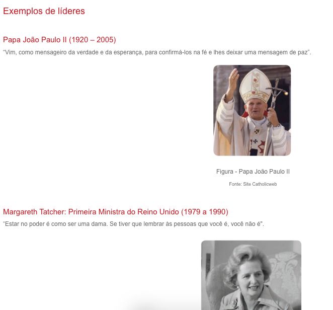Screen dimensions: 333x310
Task: Click the years '(1920 – 2005)' in heading
Action: click(93, 40)
